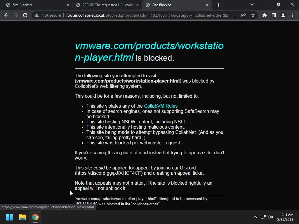Image resolution: width=299 pixels, height=224 pixels.
Task: Close the first Site Blocked tab
Action: point(68,5)
